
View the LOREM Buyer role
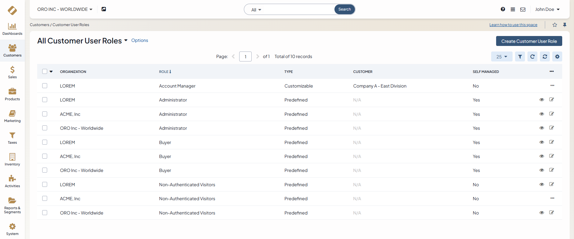(x=542, y=142)
